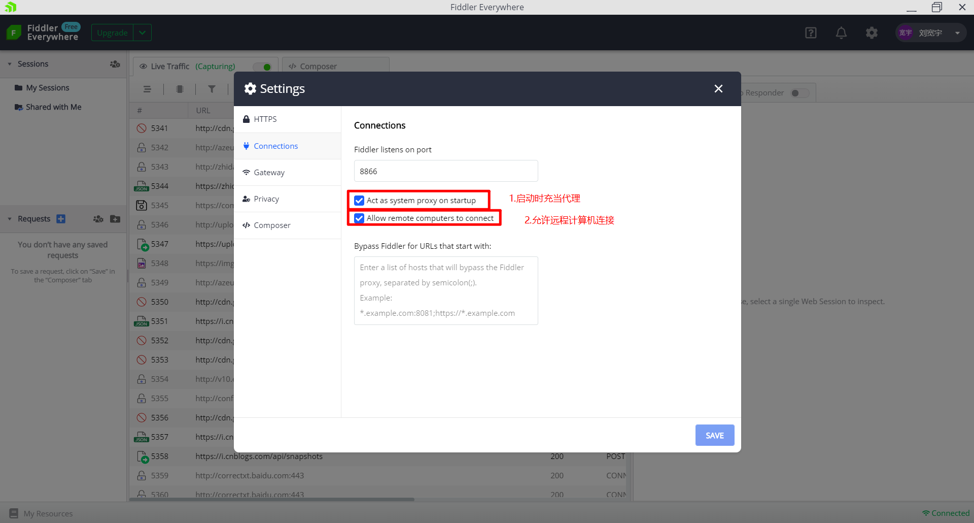This screenshot has height=523, width=974.
Task: Click the image icon of session 5348
Action: 142,263
